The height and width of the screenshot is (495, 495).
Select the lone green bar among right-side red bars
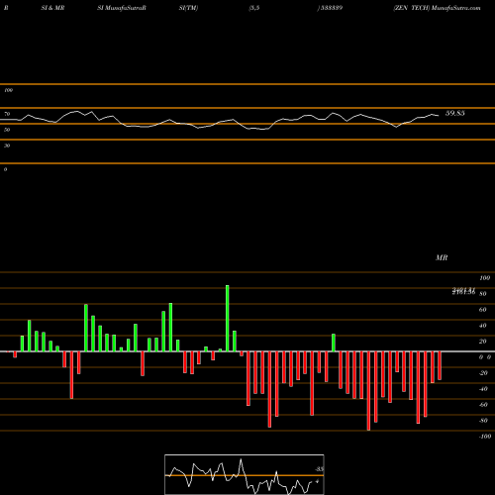334,343
